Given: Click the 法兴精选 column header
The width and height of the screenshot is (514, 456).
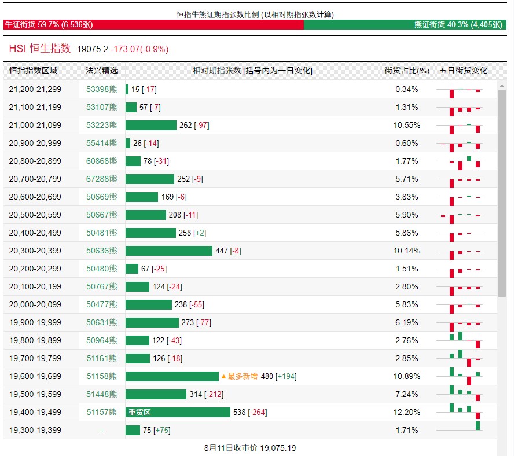Looking at the screenshot, I should point(101,71).
